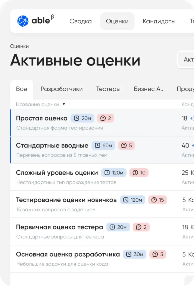Click the question-mark badge showing 10 on Сложный уровень оценки
The height and width of the screenshot is (286, 194).
(x=139, y=173)
